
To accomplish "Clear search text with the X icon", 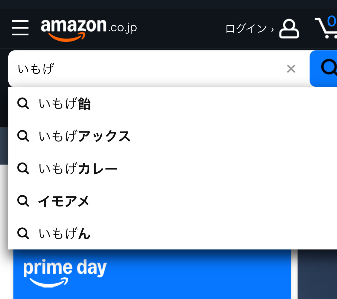I will pos(291,69).
